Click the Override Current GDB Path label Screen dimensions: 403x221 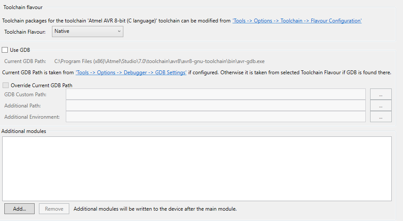(42, 85)
